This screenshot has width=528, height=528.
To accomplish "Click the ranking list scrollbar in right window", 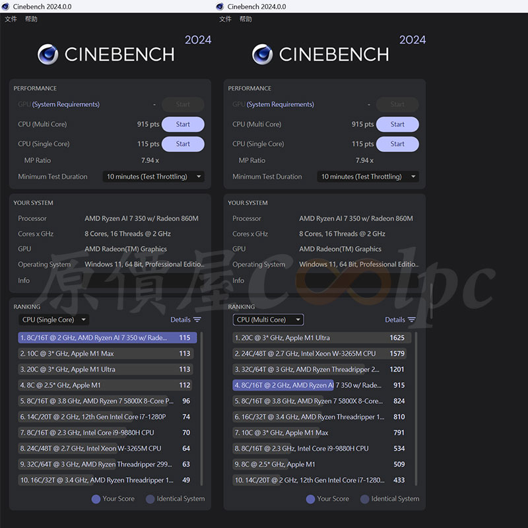I will [416, 409].
